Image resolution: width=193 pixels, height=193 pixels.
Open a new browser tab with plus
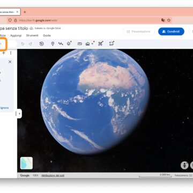tap(25, 12)
